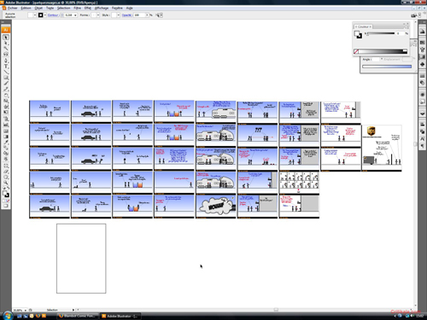Image resolution: width=427 pixels, height=320 pixels.
Task: Click the grayscale color ramp in Couleur panel
Action: 383,51
